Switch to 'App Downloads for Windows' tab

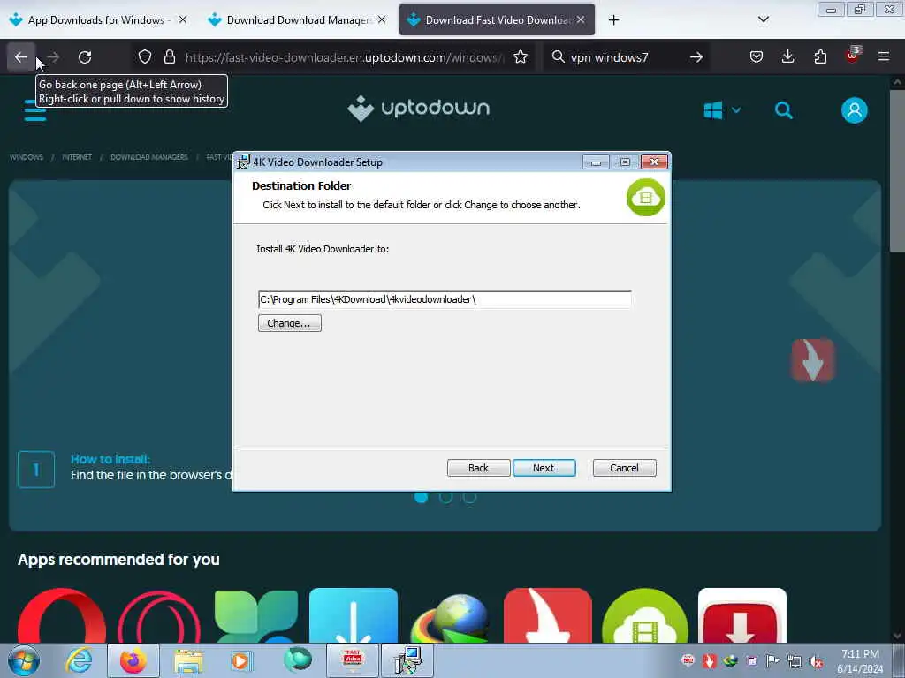95,20
